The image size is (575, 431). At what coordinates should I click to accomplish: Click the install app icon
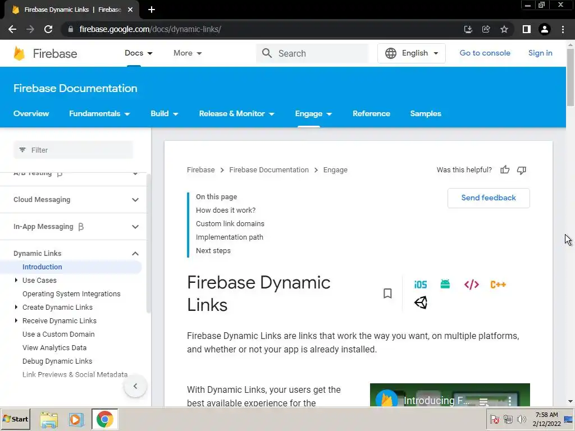pos(468,29)
